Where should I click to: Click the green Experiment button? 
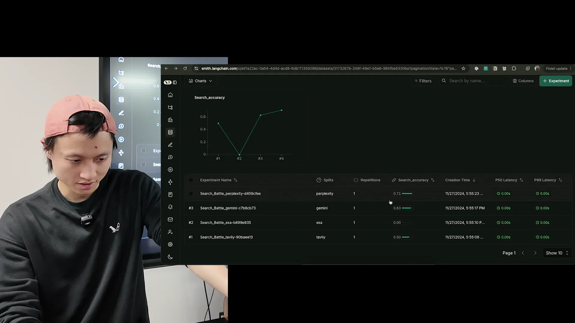coord(556,81)
